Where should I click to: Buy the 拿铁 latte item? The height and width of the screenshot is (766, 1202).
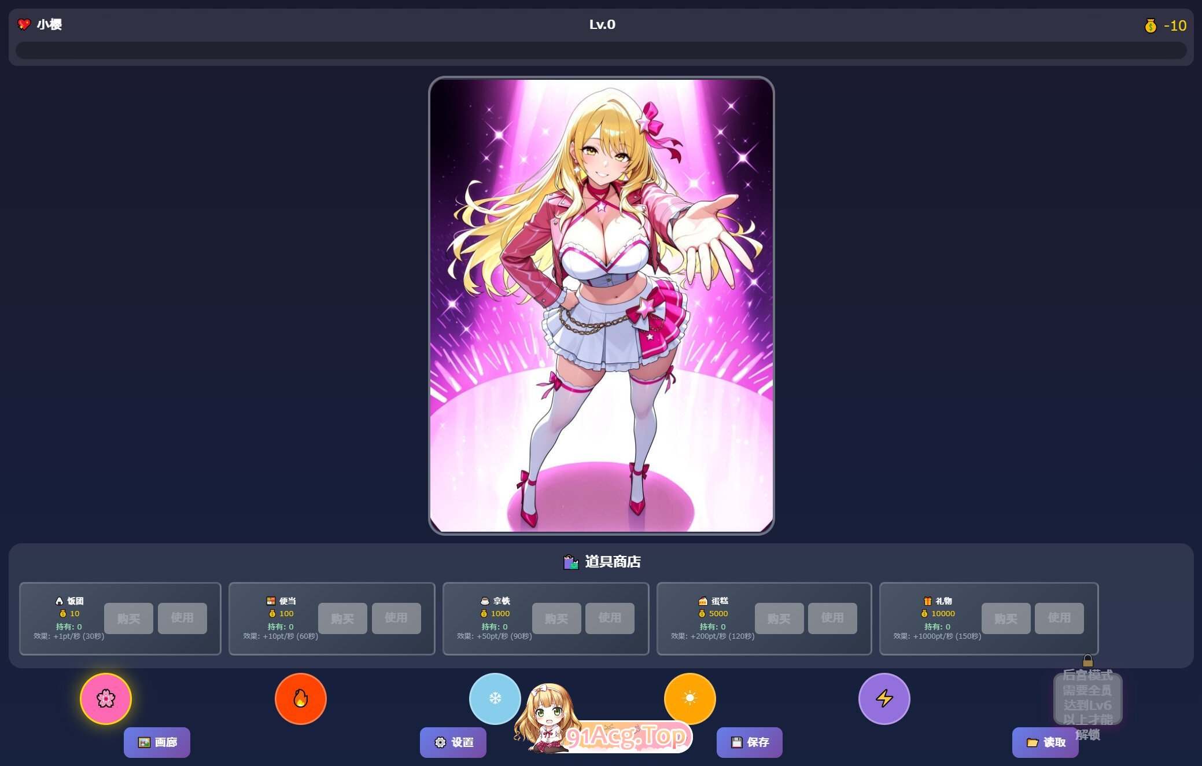point(556,618)
